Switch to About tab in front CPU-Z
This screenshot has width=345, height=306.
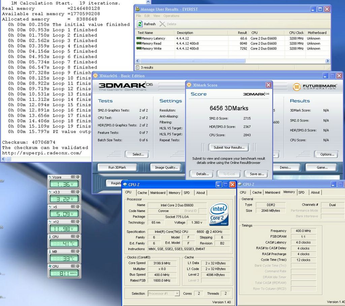[x=200, y=193]
